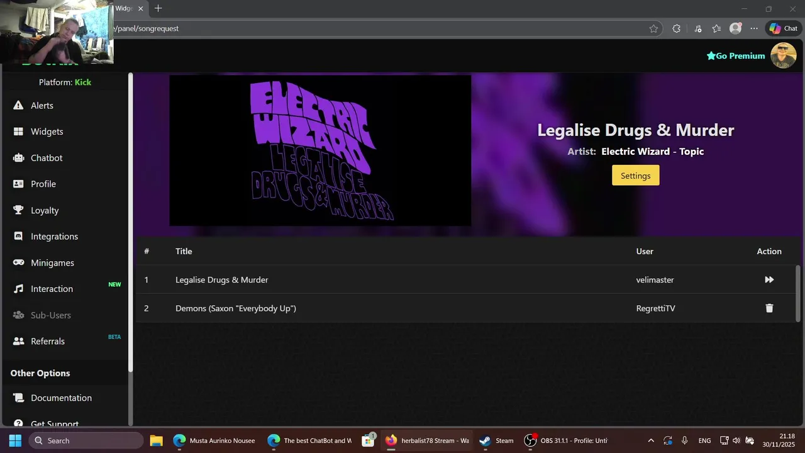Image resolution: width=805 pixels, height=453 pixels.
Task: Open the ENG language selector
Action: 704,440
